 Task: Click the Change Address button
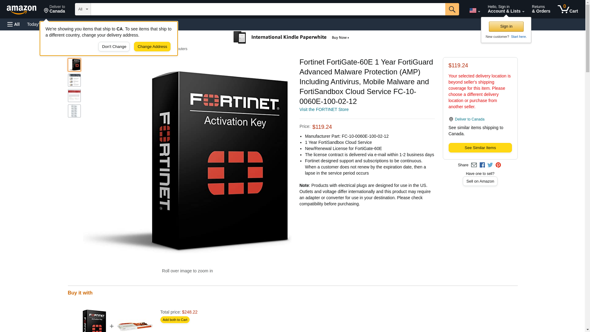click(152, 47)
